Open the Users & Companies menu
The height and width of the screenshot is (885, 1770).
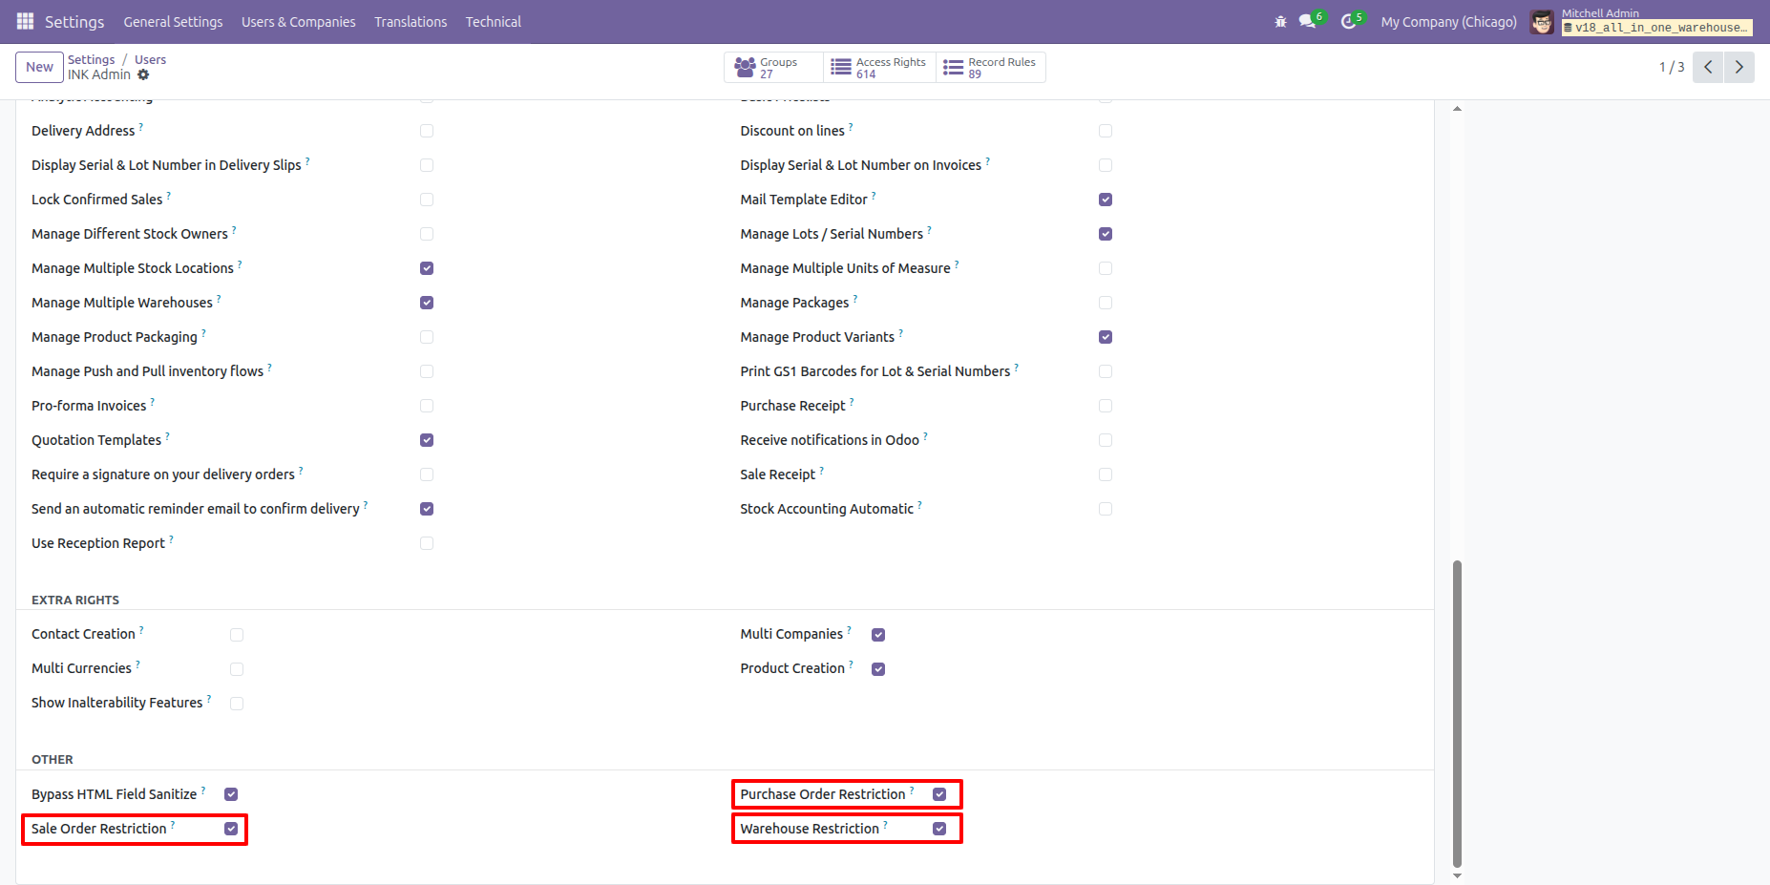coord(298,21)
